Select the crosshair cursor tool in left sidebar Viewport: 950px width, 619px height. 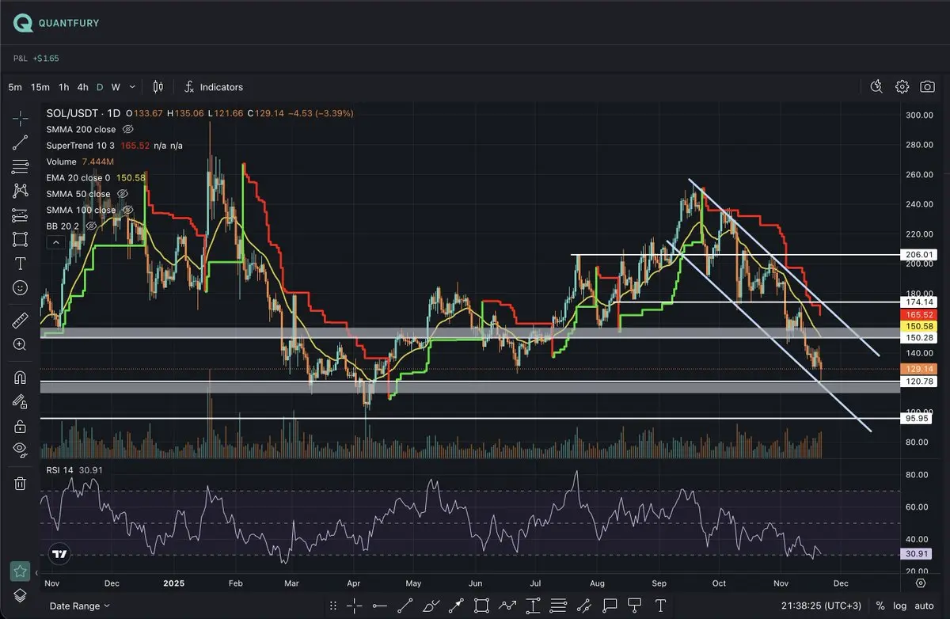point(21,119)
